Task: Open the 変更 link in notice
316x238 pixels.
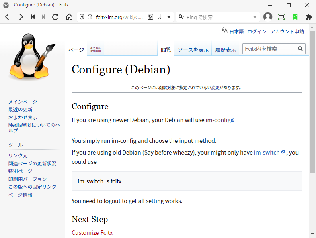Action: pos(215,88)
